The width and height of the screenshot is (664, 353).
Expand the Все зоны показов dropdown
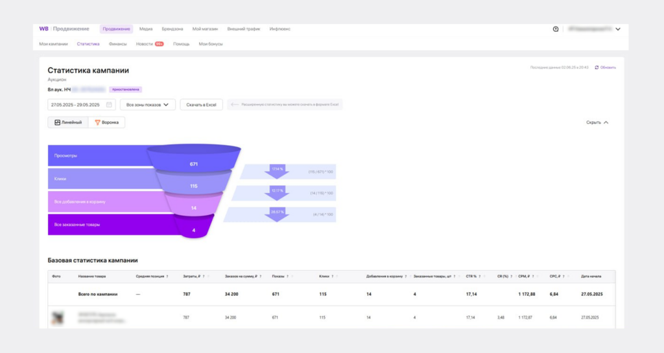[147, 104]
